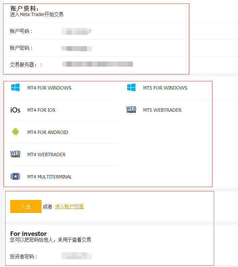The height and width of the screenshot is (267, 238).
Task: Click the blurred 账户密码 value
Action: [77, 48]
